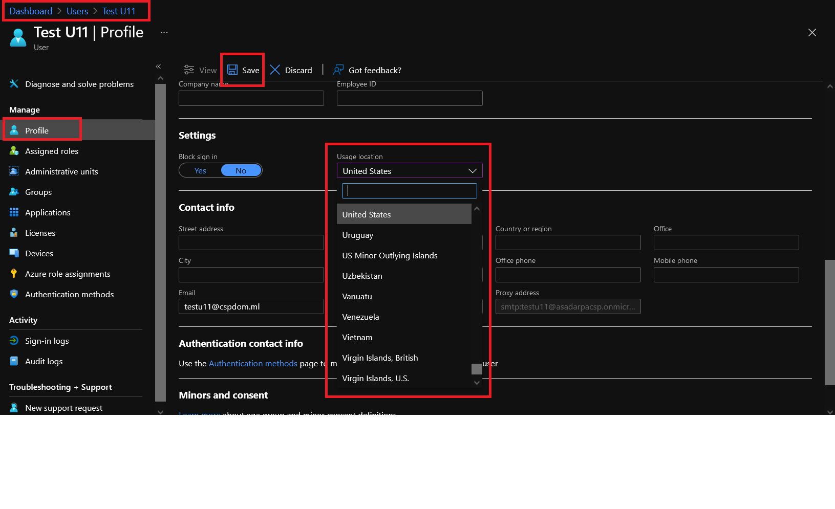
Task: Collapse the Usage location dropdown chevron
Action: pos(472,171)
